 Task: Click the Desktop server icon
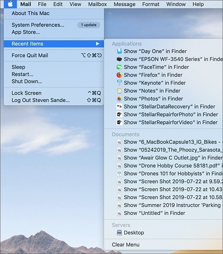pos(119,233)
